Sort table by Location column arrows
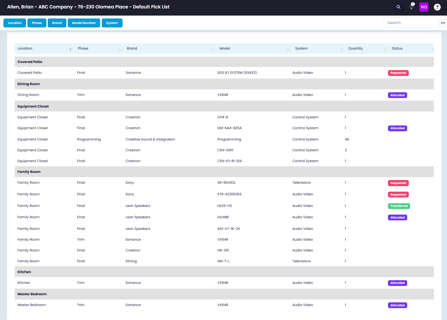 click(71, 50)
